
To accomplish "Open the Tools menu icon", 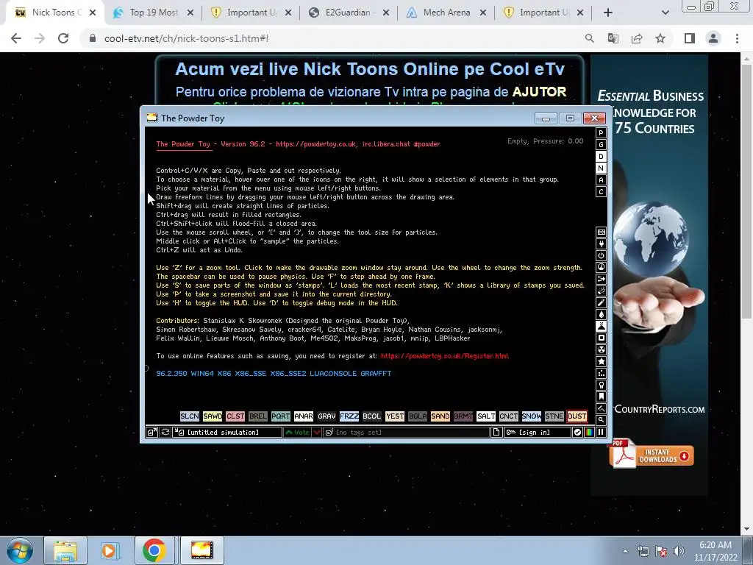I will (601, 385).
